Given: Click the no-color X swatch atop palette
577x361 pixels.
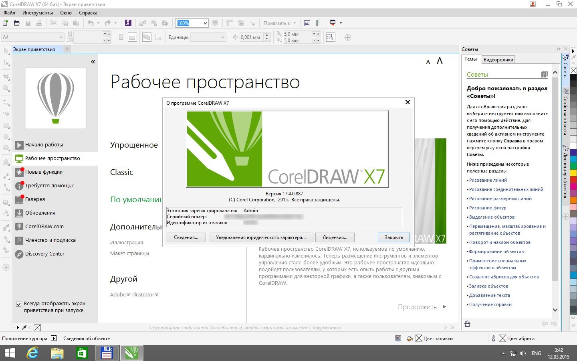Looking at the screenshot, I should [x=573, y=71].
